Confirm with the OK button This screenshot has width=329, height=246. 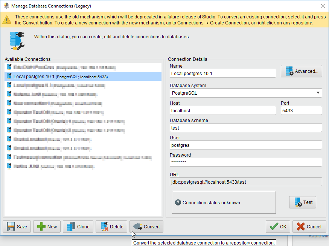click(x=278, y=226)
